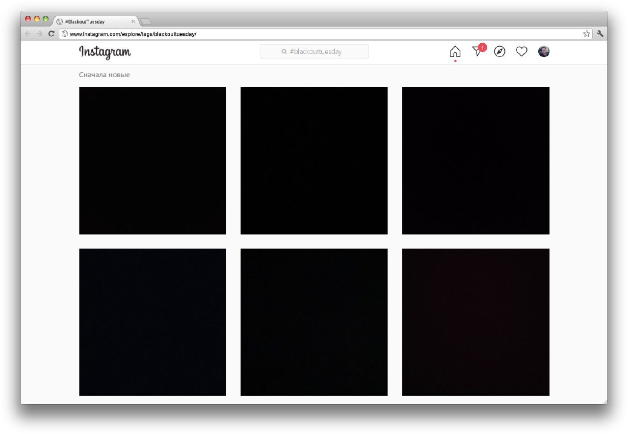The image size is (628, 434).
Task: Close the #BlackoutTuesday tab
Action: (133, 22)
